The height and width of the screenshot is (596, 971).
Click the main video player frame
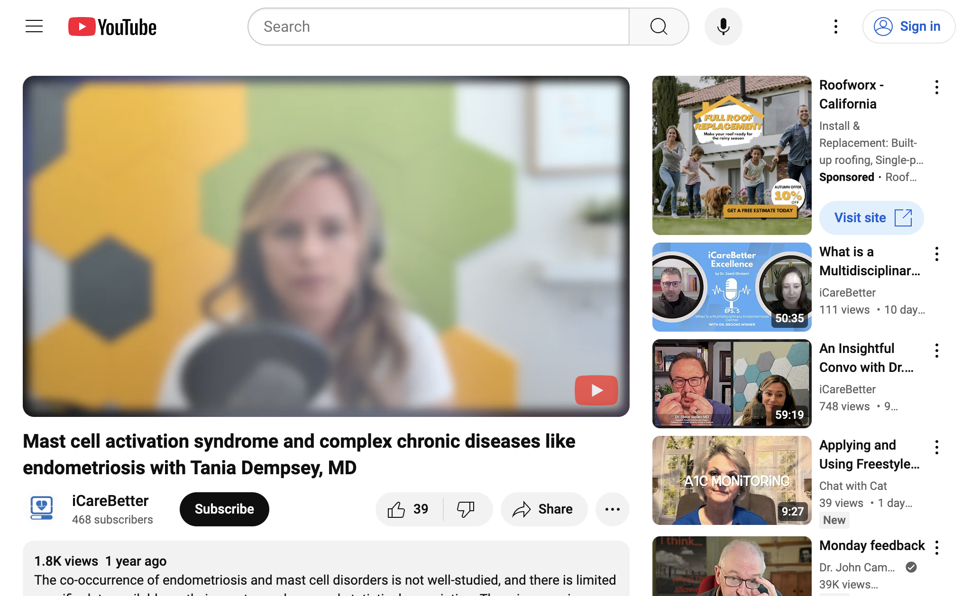[326, 246]
